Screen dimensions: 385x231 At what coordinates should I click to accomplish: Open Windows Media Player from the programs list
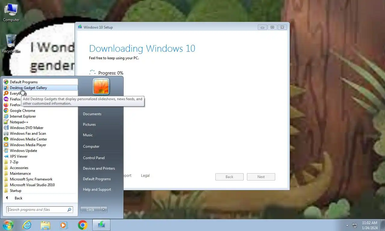click(40, 145)
